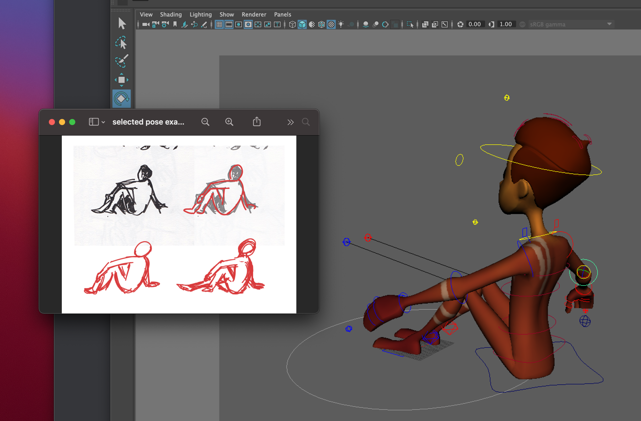
Task: Click the camera bookmarks icon
Action: pos(175,25)
